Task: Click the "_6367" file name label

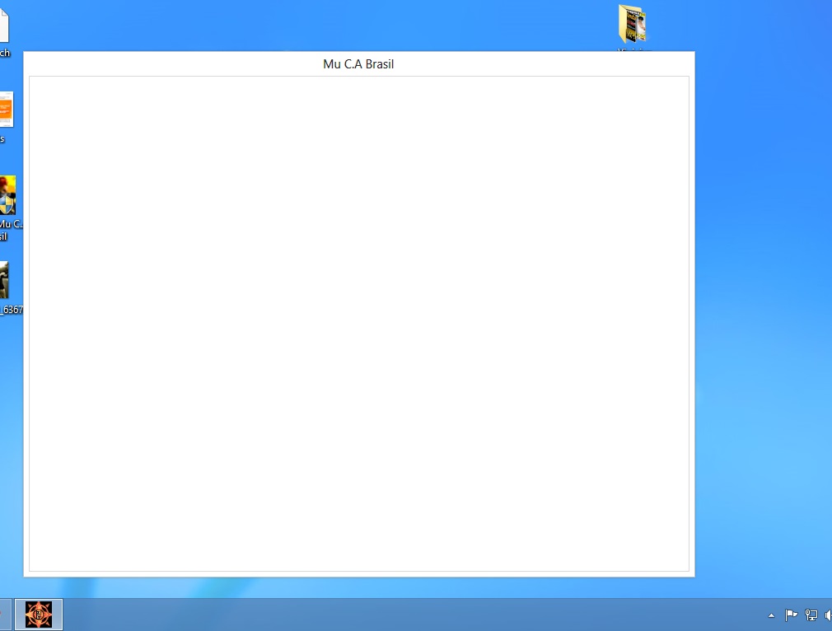Action: pos(11,311)
